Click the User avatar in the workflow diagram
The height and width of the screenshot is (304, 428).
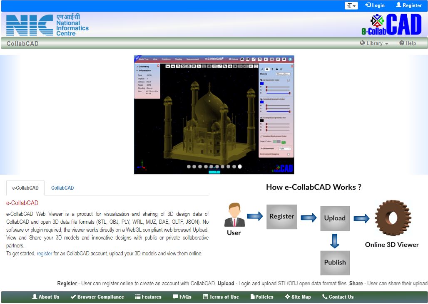(234, 215)
